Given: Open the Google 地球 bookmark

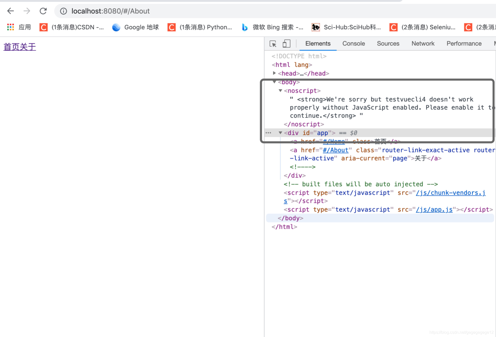Looking at the screenshot, I should coord(135,27).
